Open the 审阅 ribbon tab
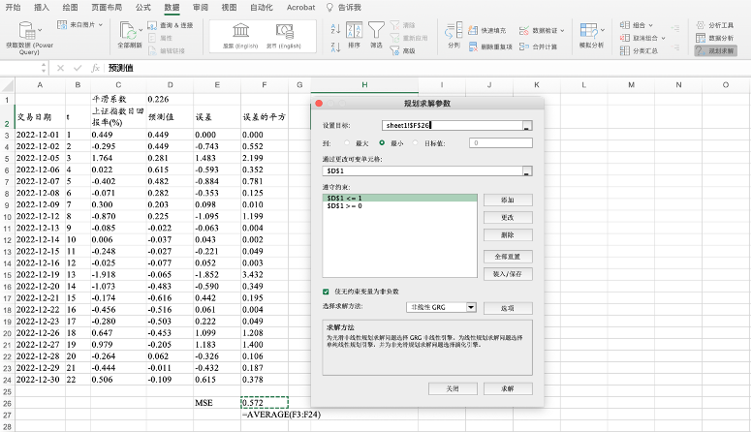This screenshot has width=752, height=432. 200,7
